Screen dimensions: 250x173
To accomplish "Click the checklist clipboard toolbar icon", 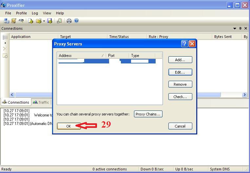I will pyautogui.click(x=59, y=21).
